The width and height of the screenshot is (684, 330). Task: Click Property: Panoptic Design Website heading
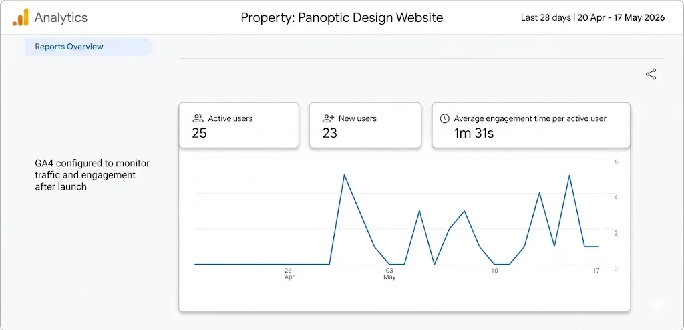coord(342,18)
